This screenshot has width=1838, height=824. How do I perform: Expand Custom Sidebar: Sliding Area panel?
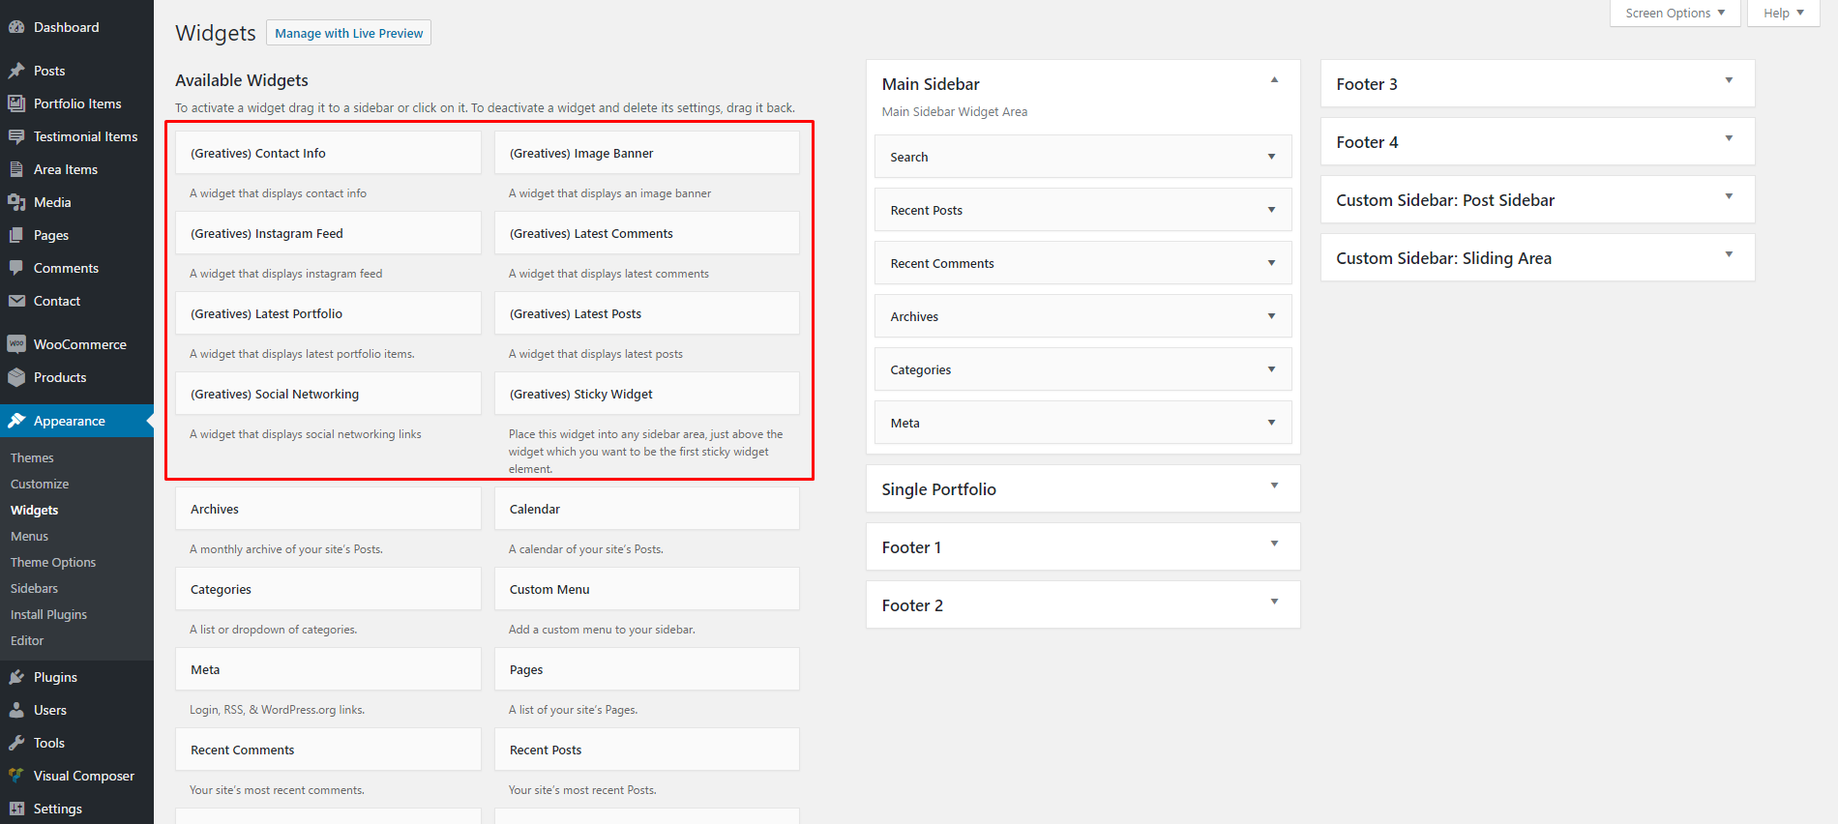coord(1729,255)
